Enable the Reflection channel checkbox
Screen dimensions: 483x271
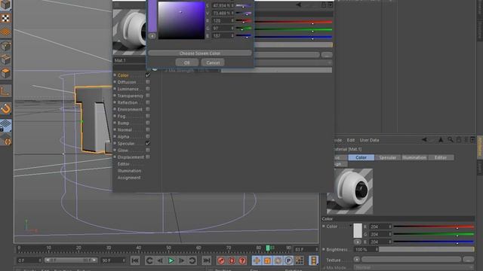point(148,102)
